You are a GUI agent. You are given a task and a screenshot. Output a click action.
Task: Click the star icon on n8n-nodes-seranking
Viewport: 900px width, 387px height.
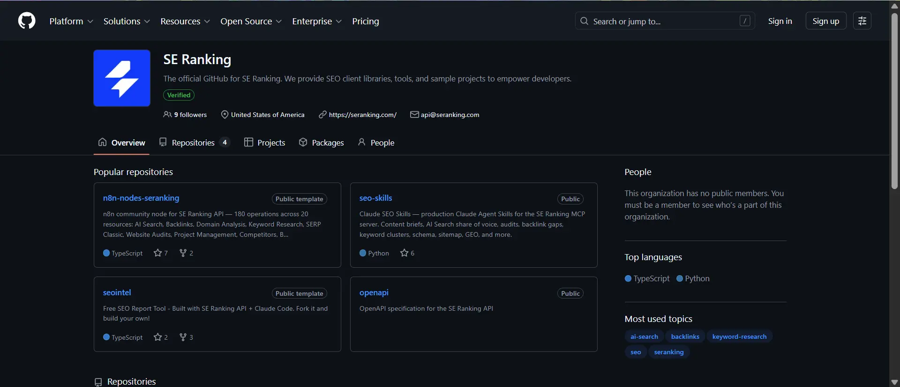(157, 253)
